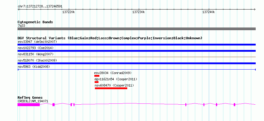264x121 pixels.
Task: Click the dgv11621n54 (Cooper2011) label
Action: (x=116, y=79)
